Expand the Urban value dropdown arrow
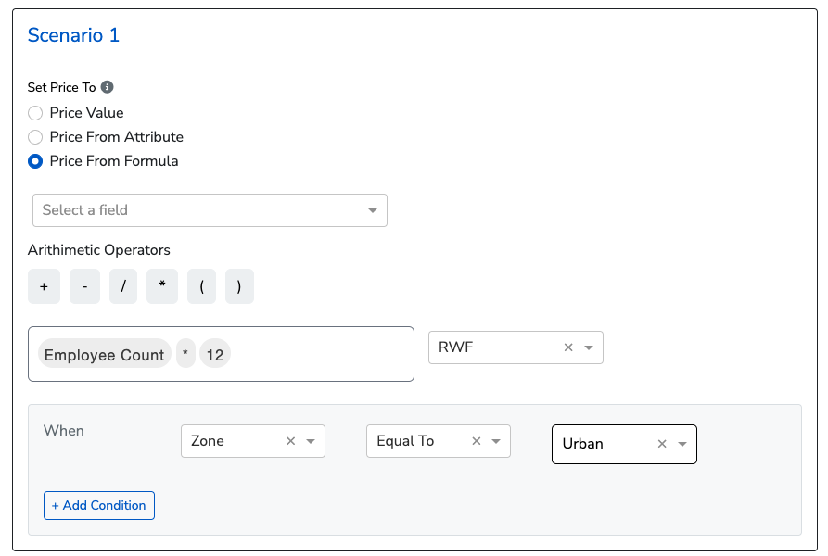 682,444
